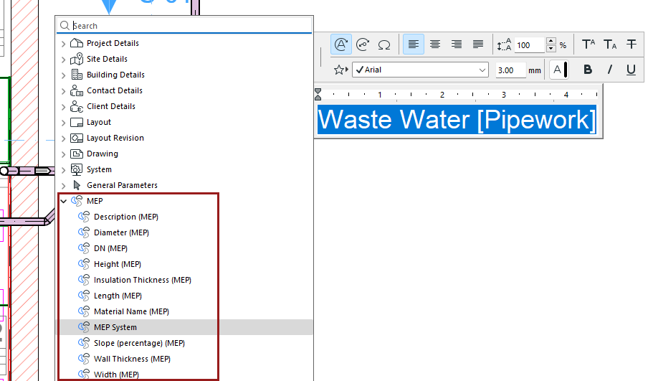Viewport: 648px width, 381px height.
Task: Select Length (MEP) autotext
Action: [x=118, y=296]
